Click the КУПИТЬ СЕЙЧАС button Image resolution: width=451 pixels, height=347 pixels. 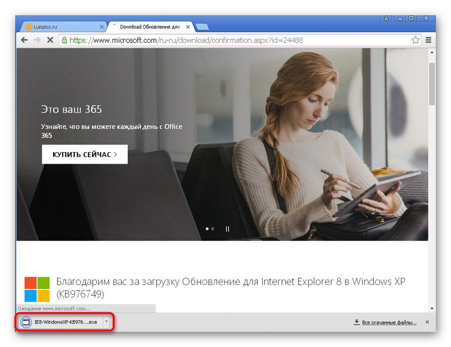(85, 154)
